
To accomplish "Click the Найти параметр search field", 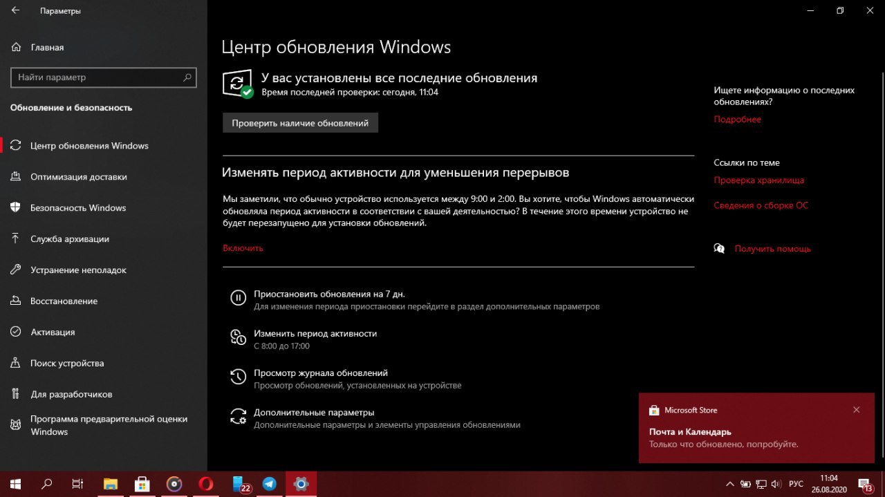I will [x=104, y=77].
